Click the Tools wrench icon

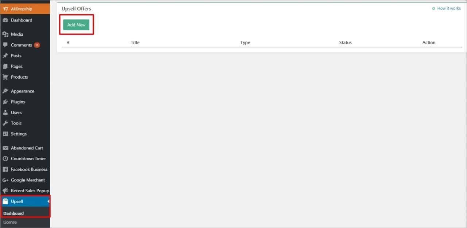(5, 123)
